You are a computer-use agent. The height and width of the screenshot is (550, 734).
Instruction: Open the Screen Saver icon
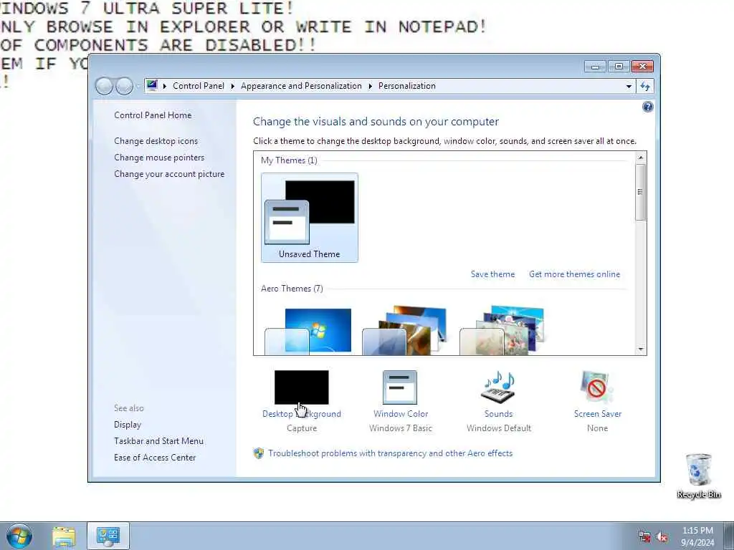(596, 387)
